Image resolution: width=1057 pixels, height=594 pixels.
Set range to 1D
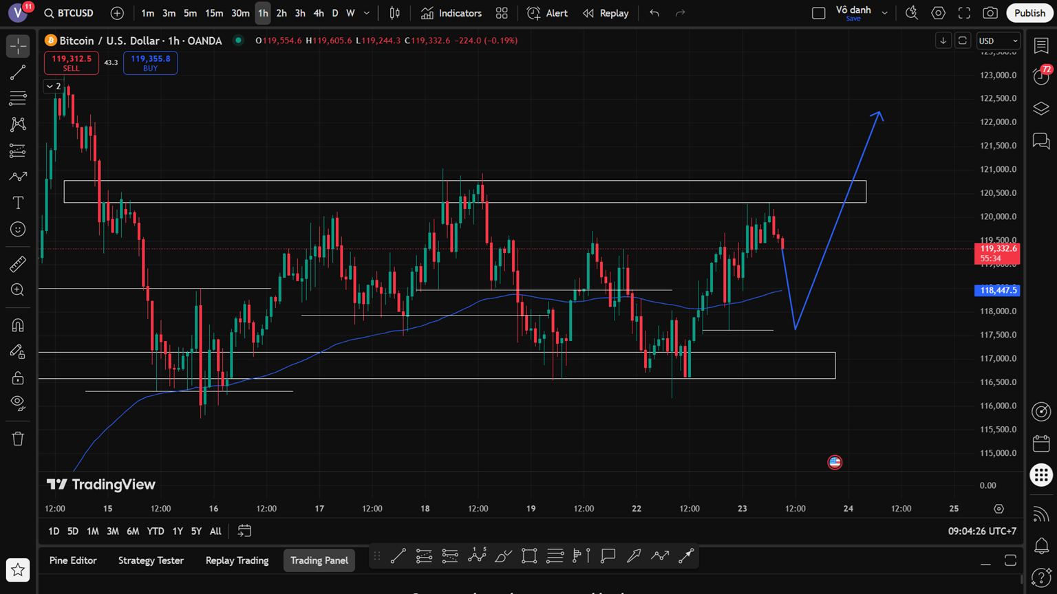point(54,531)
